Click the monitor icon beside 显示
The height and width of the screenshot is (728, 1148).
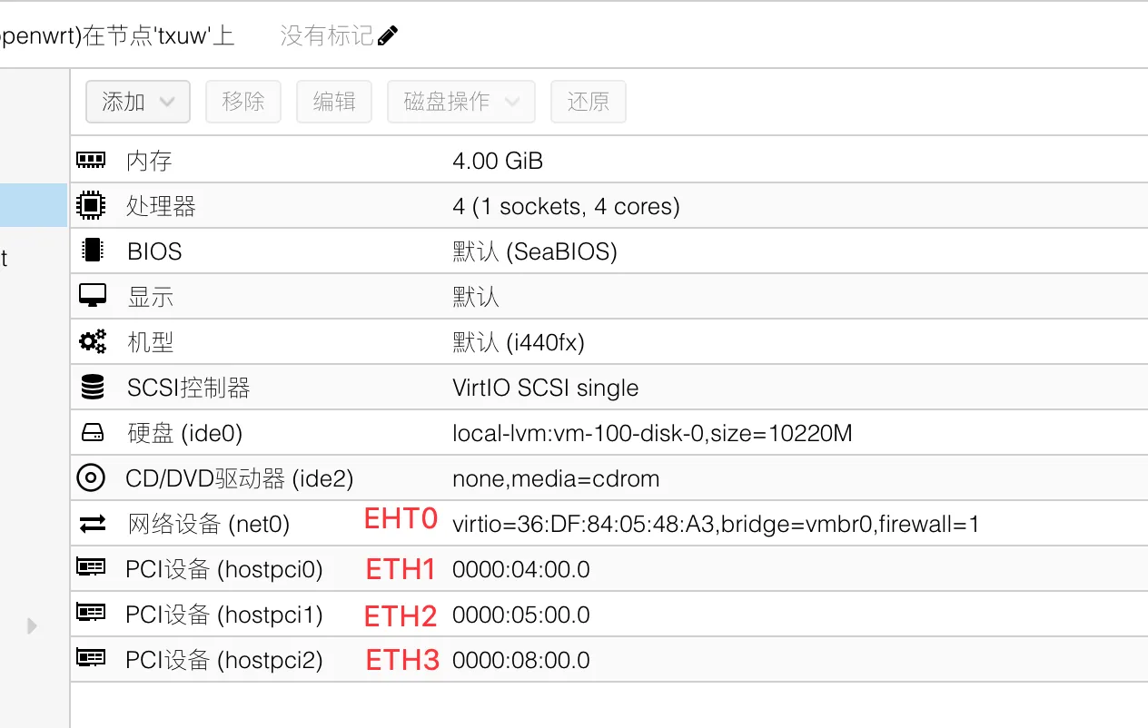92,296
